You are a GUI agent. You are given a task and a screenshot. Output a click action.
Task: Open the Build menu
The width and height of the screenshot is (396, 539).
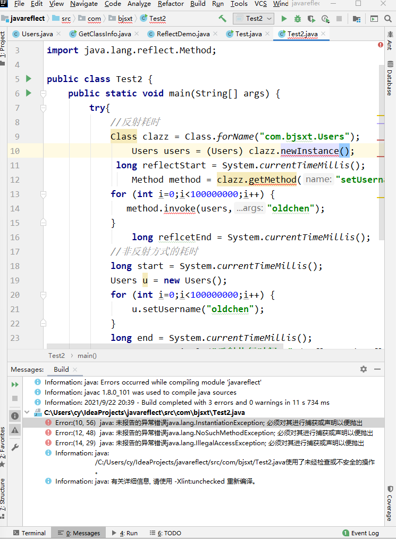[x=198, y=4]
